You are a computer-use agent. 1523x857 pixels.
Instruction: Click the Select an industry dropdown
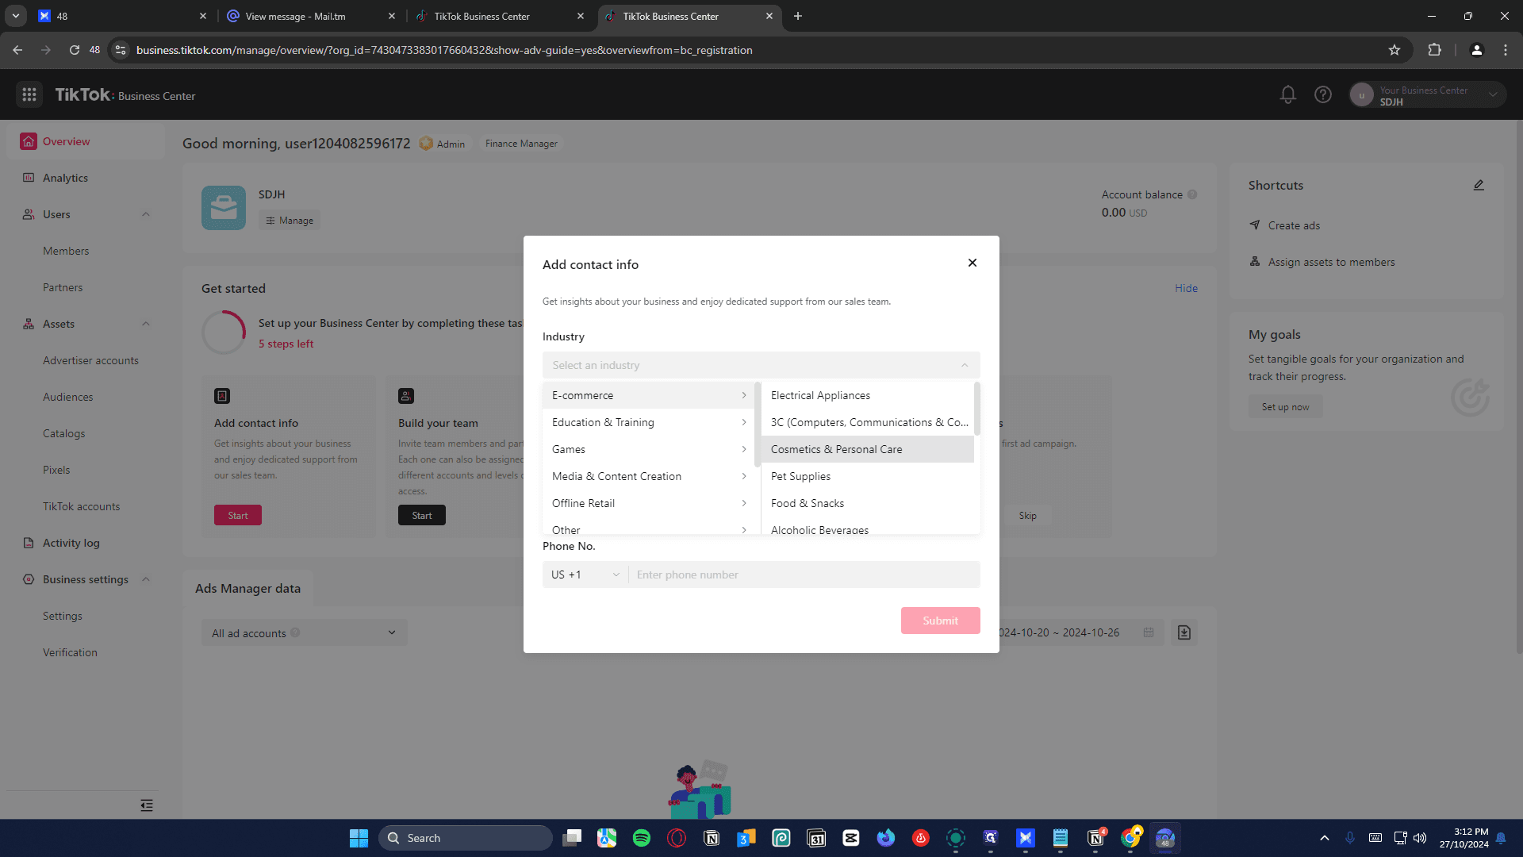tap(761, 365)
